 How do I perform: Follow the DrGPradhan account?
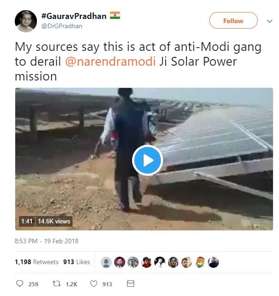click(x=233, y=21)
